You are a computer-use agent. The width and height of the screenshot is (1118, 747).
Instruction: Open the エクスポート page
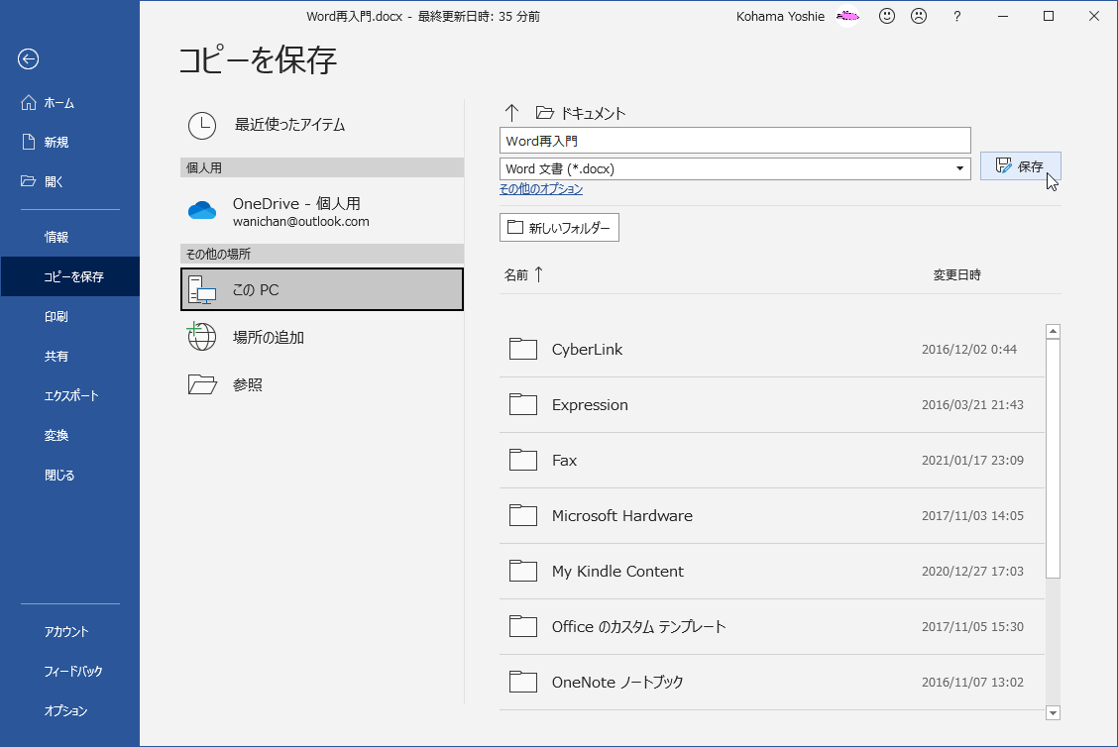(71, 395)
